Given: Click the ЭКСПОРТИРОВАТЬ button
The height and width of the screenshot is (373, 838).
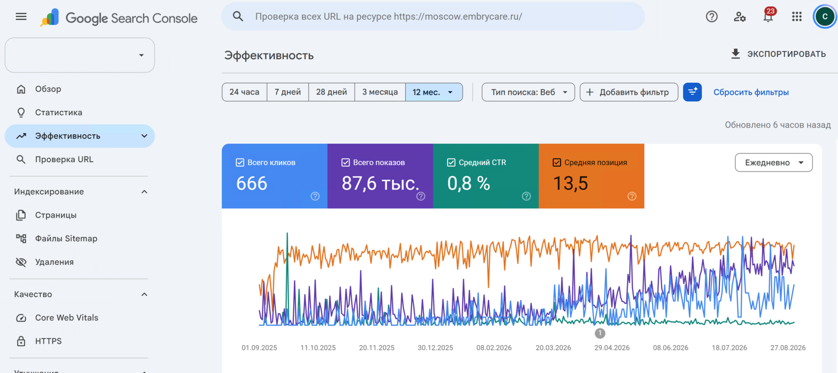Looking at the screenshot, I should (778, 54).
